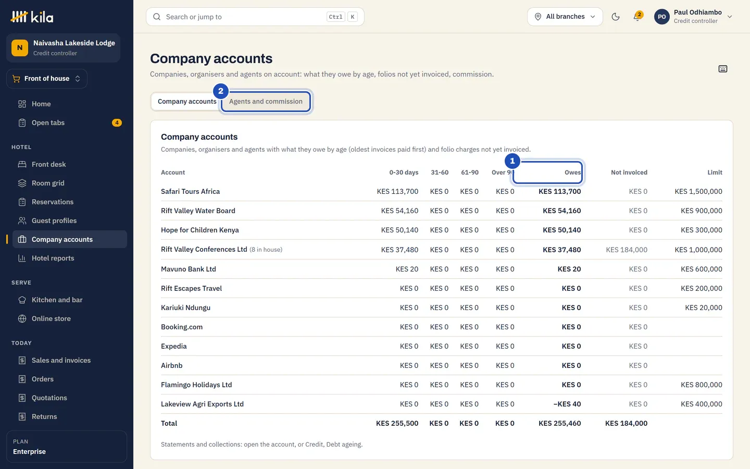Select Naivasha Lakeside Lodge workspace card
Image resolution: width=750 pixels, height=469 pixels.
(63, 48)
